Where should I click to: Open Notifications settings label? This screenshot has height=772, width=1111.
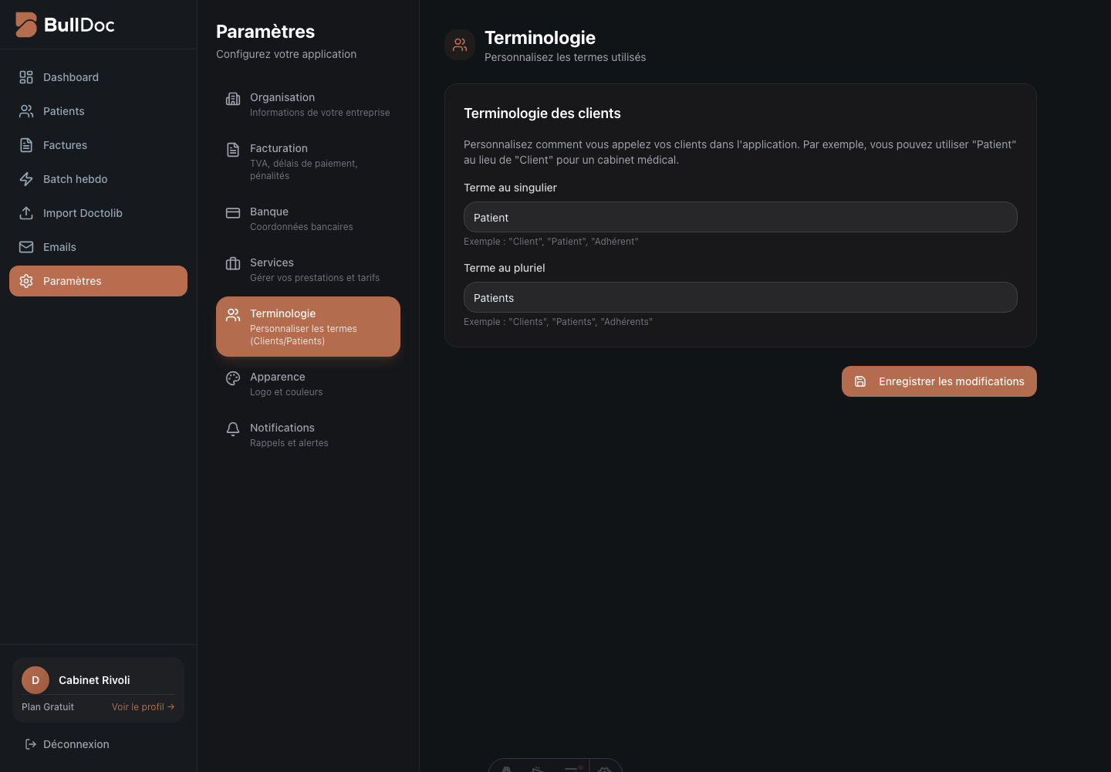(x=282, y=428)
